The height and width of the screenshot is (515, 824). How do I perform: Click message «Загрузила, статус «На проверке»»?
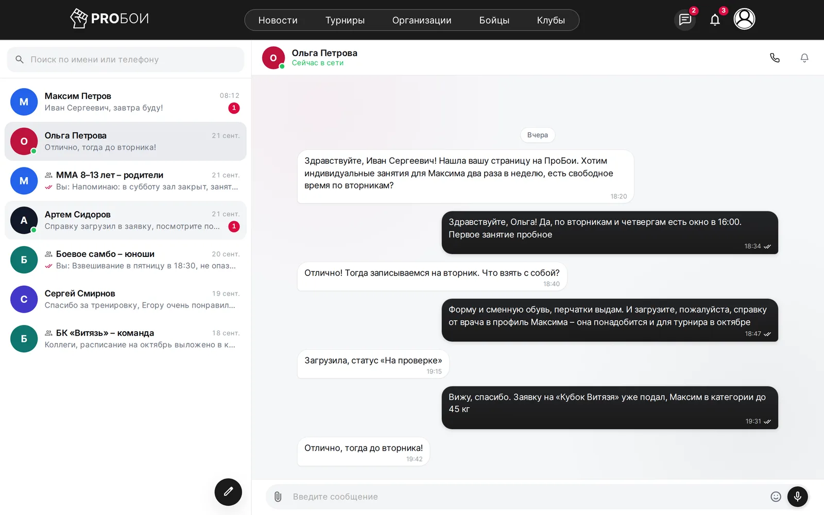pyautogui.click(x=373, y=364)
